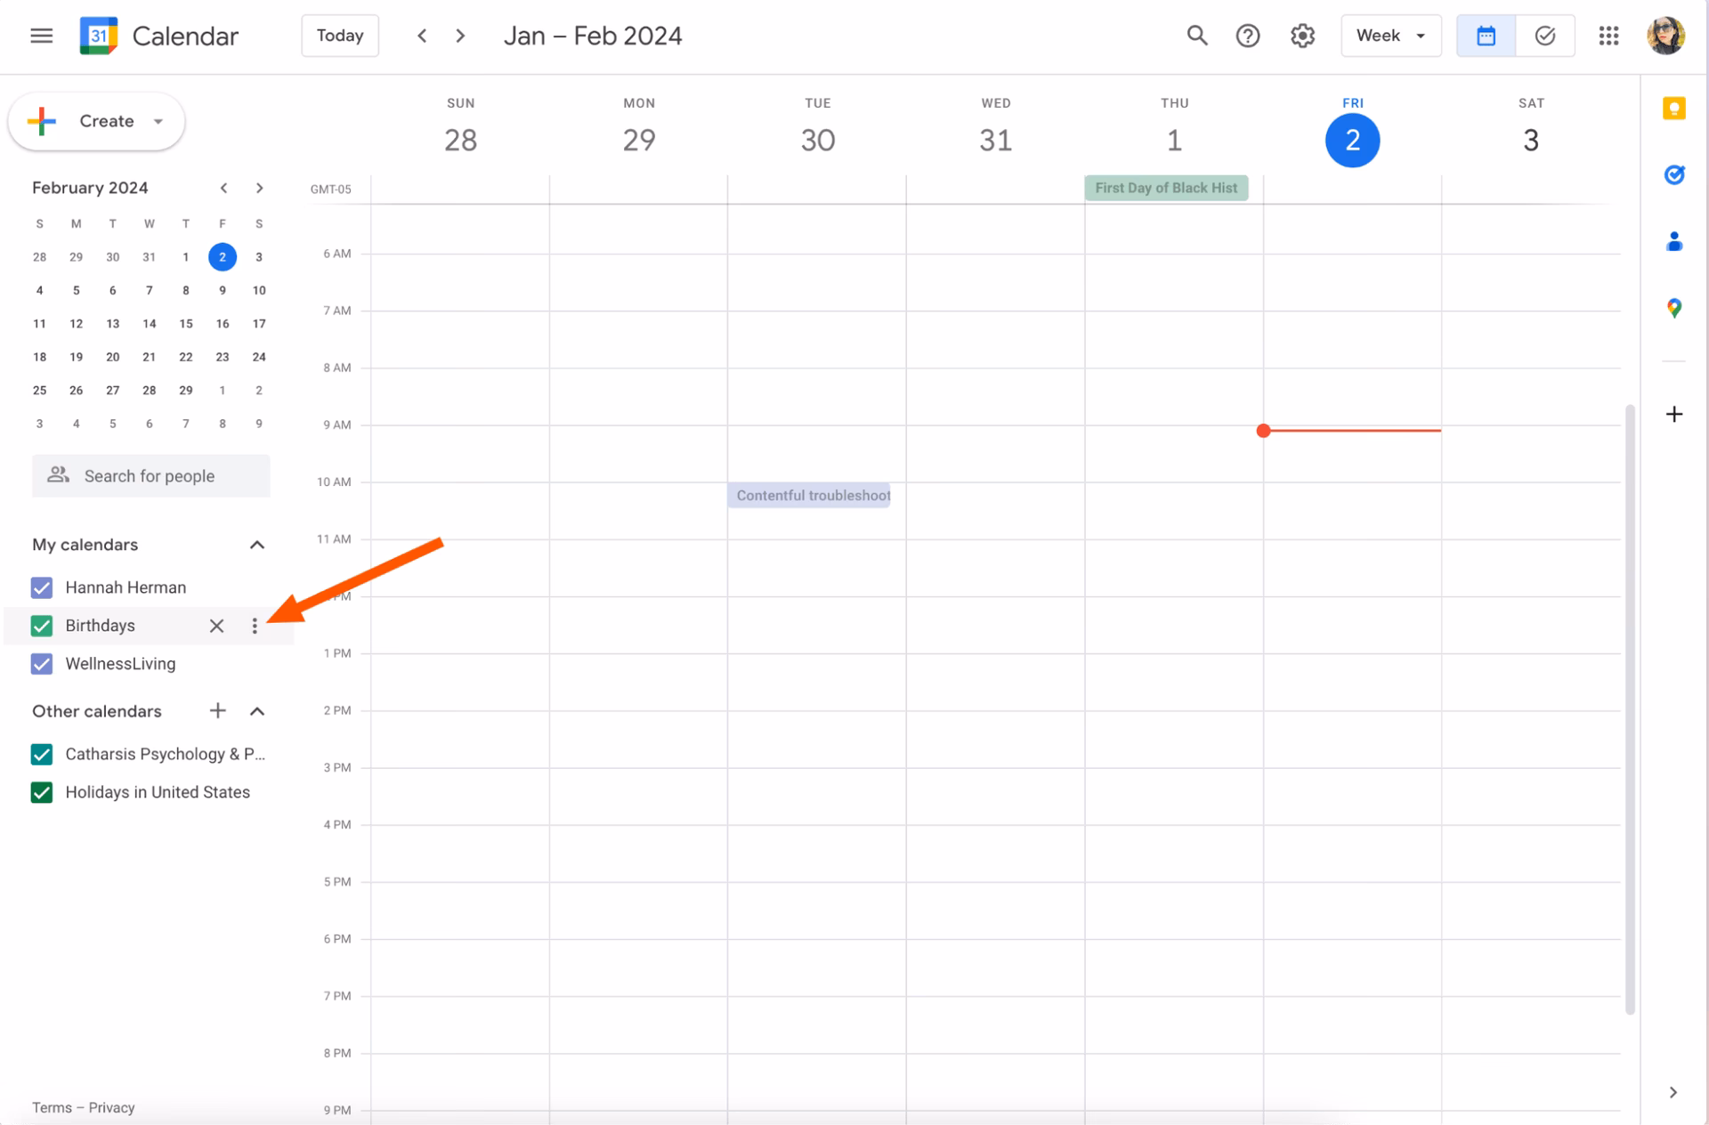Go to previous week arrow

point(422,36)
